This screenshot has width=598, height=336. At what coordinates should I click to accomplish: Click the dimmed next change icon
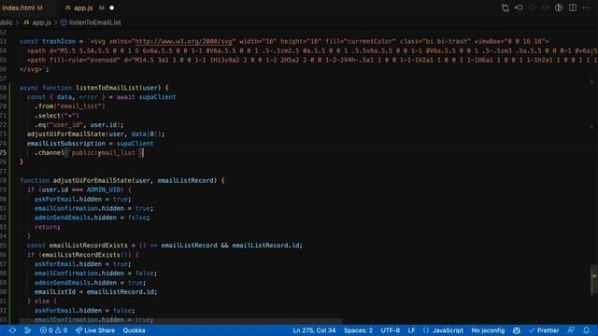(546, 7)
